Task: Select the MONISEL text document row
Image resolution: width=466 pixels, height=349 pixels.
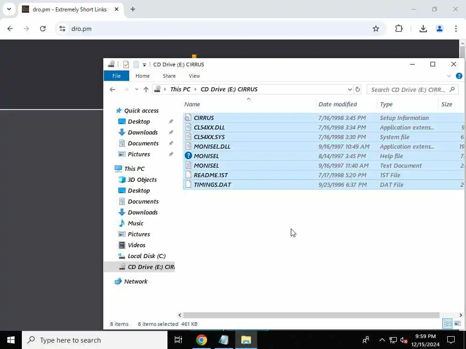Action: [x=324, y=165]
